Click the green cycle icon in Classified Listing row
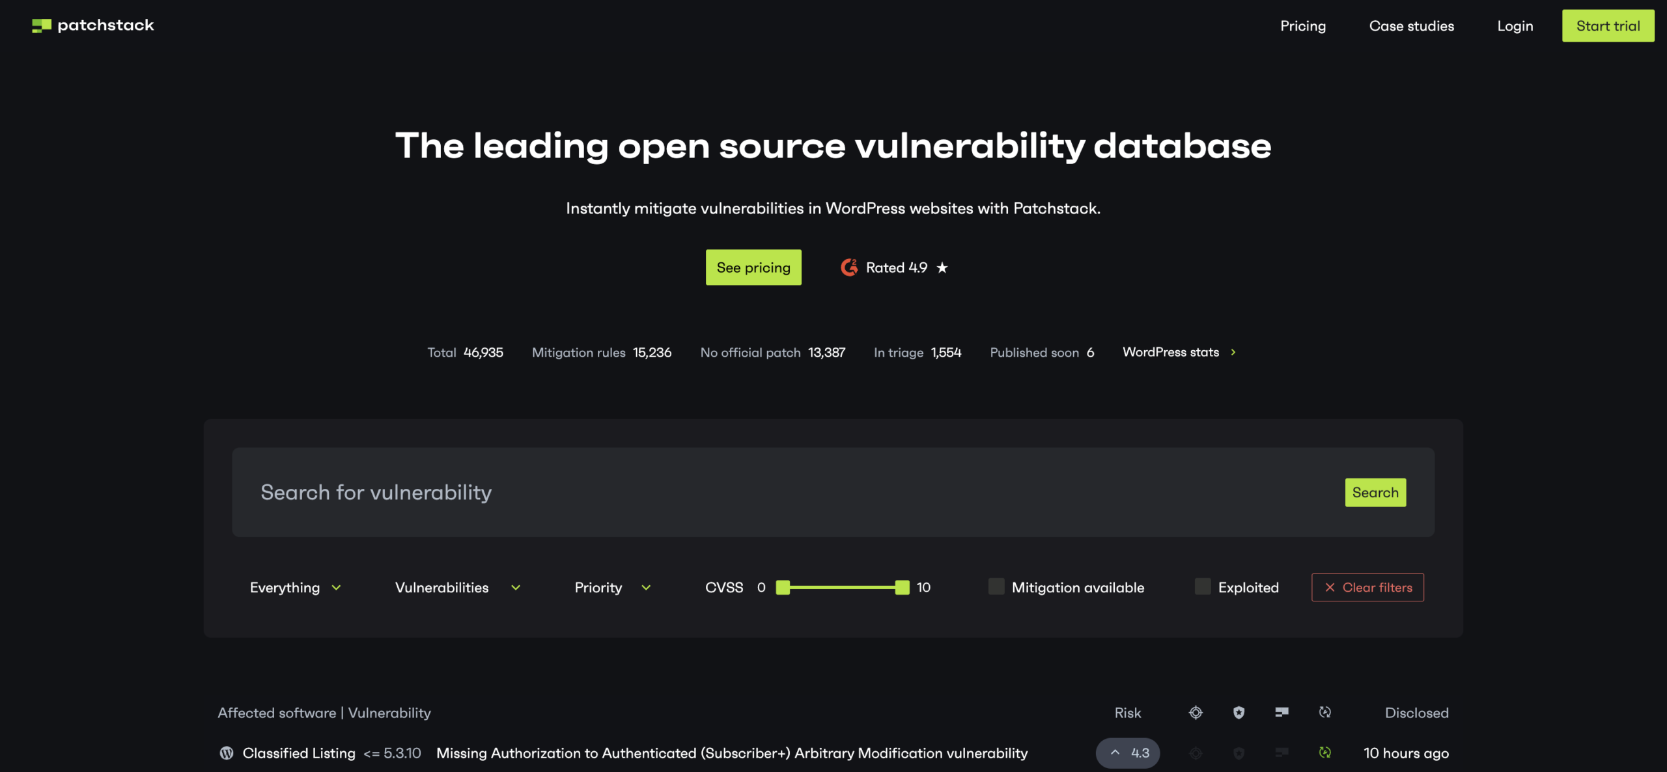 1324,752
